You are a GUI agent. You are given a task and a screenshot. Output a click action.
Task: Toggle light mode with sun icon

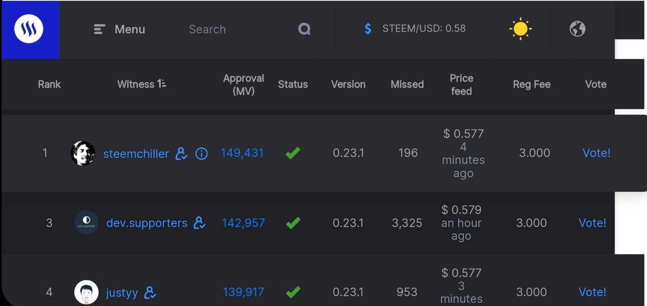520,29
